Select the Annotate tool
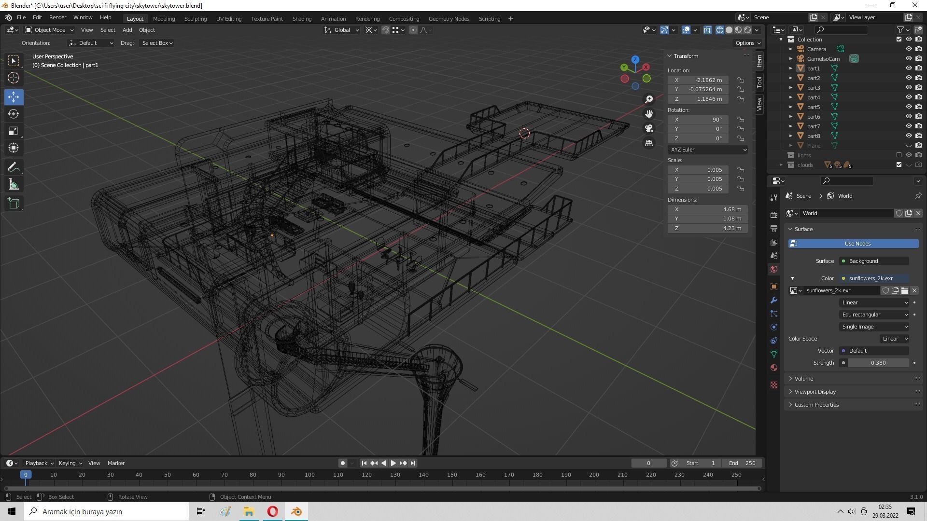The image size is (927, 521). coord(14,167)
